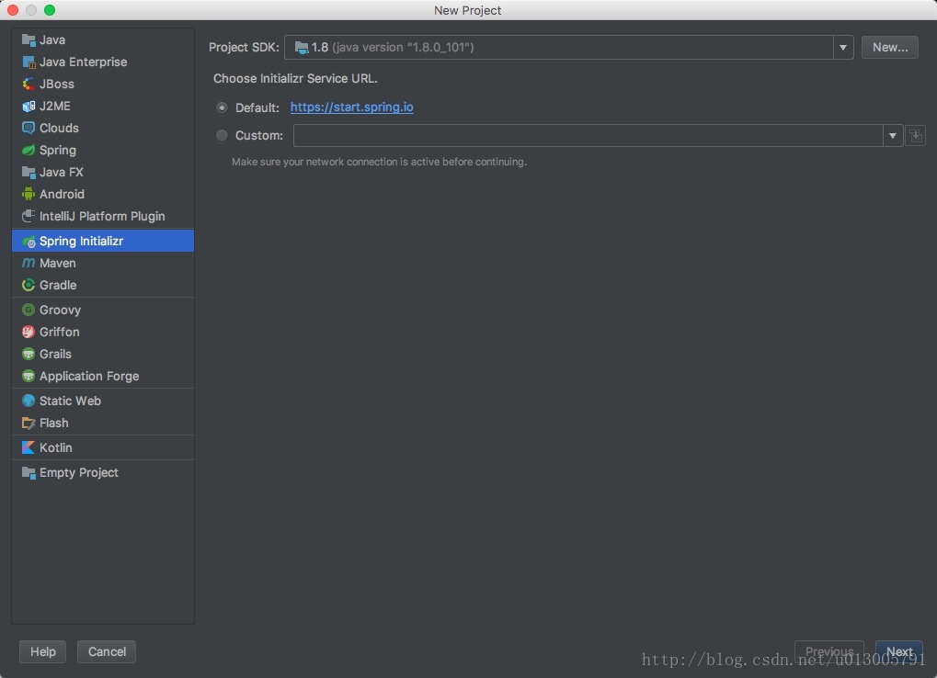
Task: Click the green zoom window button
Action: click(x=50, y=10)
